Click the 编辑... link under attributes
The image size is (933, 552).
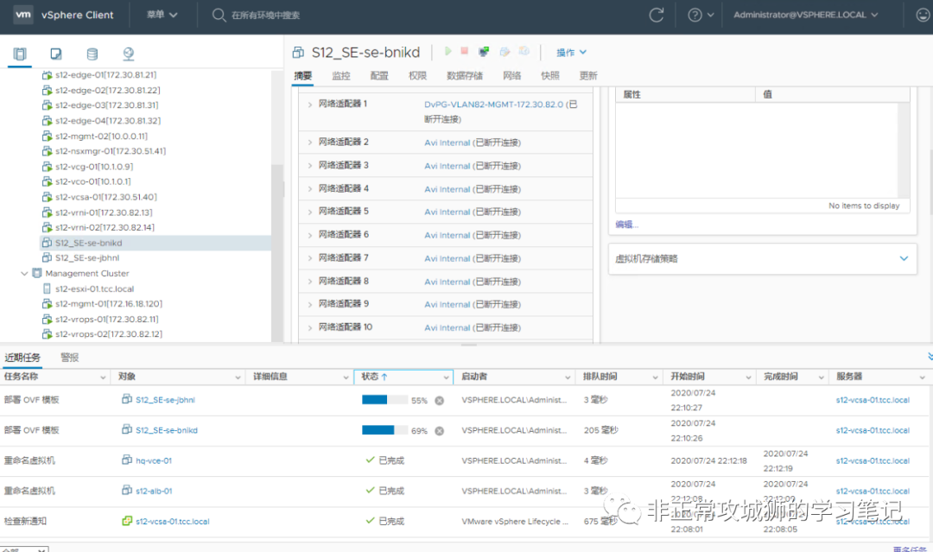[x=626, y=225]
